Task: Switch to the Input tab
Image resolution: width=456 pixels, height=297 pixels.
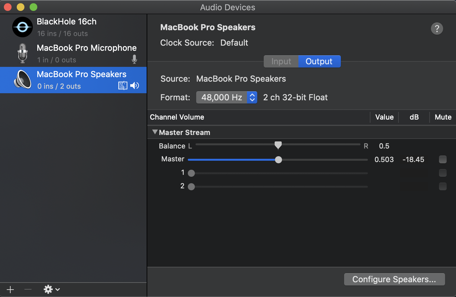Action: (x=281, y=61)
